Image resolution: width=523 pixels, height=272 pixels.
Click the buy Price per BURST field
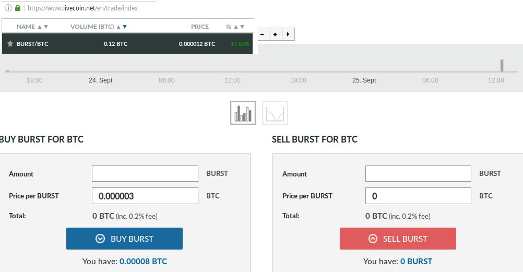pos(145,196)
